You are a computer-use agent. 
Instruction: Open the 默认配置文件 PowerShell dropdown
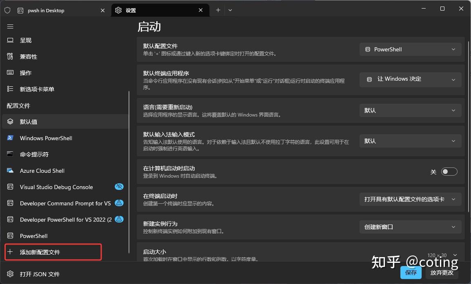click(410, 49)
